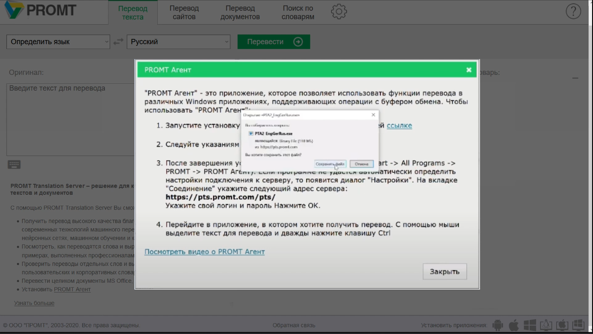This screenshot has height=334, width=593.
Task: Open the on-screen keyboard icon
Action: [x=14, y=165]
